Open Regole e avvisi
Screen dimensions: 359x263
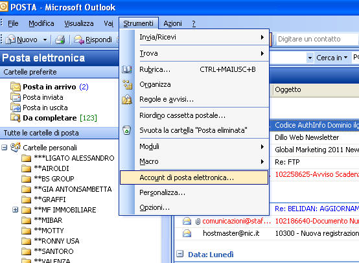click(x=194, y=99)
